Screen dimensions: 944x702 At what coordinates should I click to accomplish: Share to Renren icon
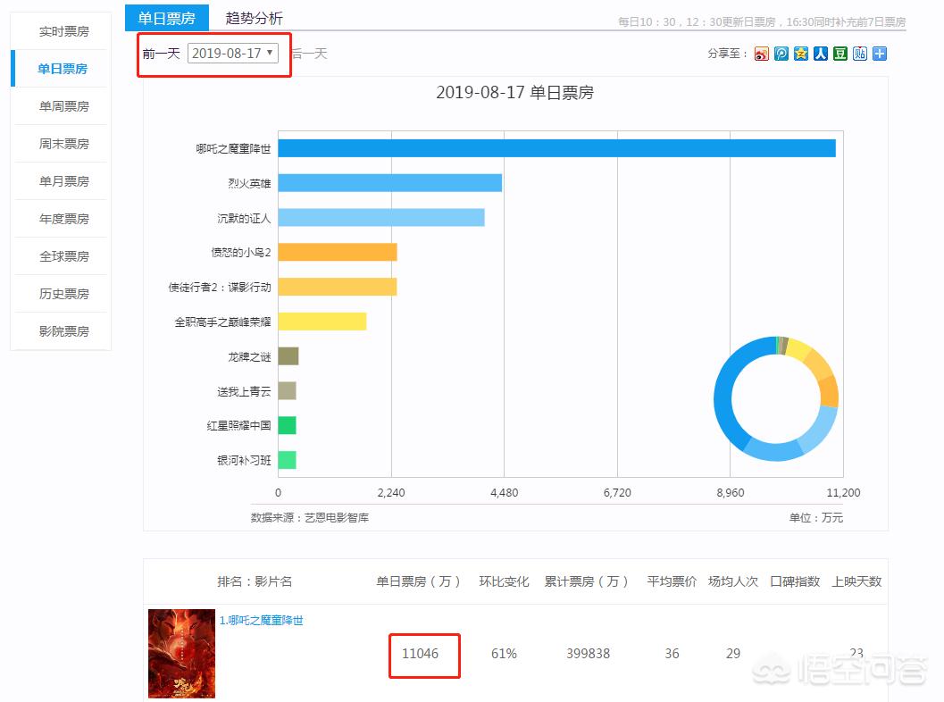[x=821, y=54]
